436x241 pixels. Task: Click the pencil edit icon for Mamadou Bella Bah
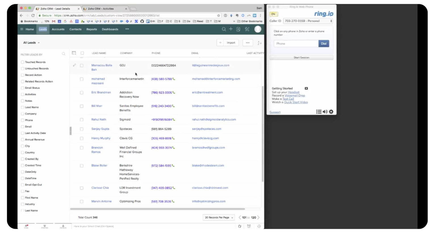75,65
